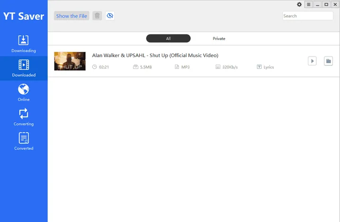340x222 pixels.
Task: Delete selected item with trash icon
Action: point(97,16)
